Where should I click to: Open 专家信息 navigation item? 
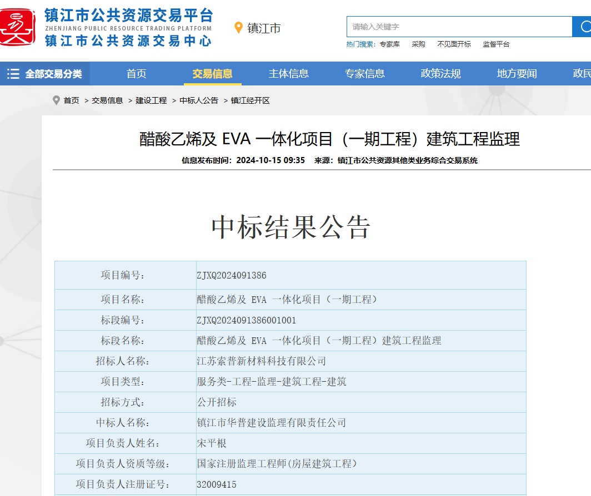click(364, 74)
